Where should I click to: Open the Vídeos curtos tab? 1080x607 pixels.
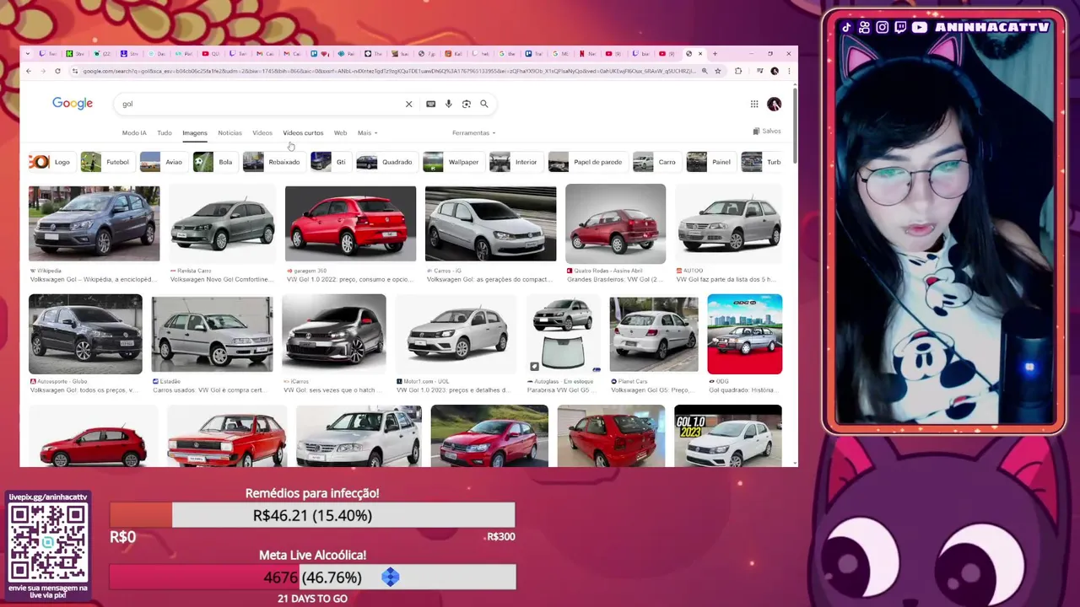click(x=303, y=133)
